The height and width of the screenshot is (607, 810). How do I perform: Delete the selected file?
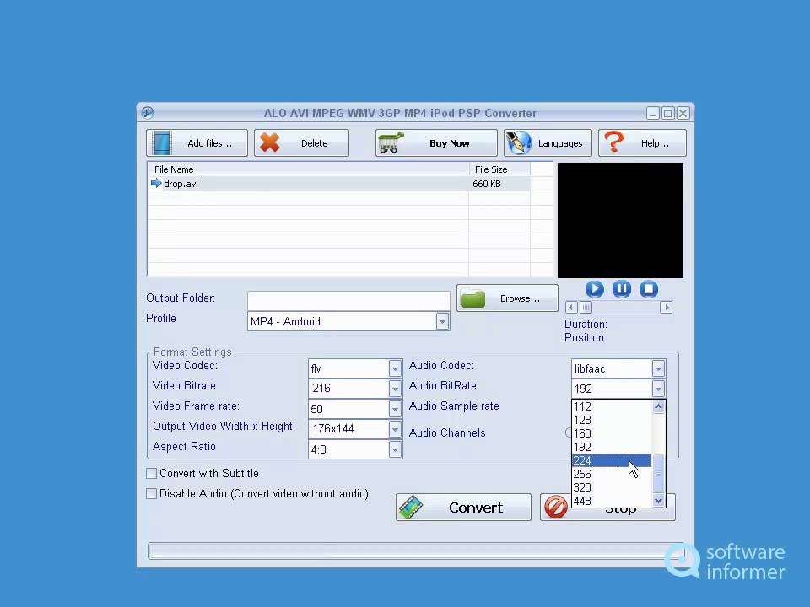tap(301, 143)
